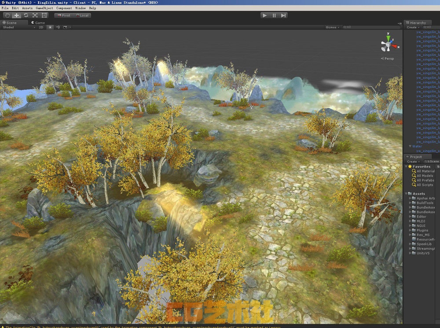Click the blue Z axis cone on scene gizmo
The image size is (440, 328).
391,41
